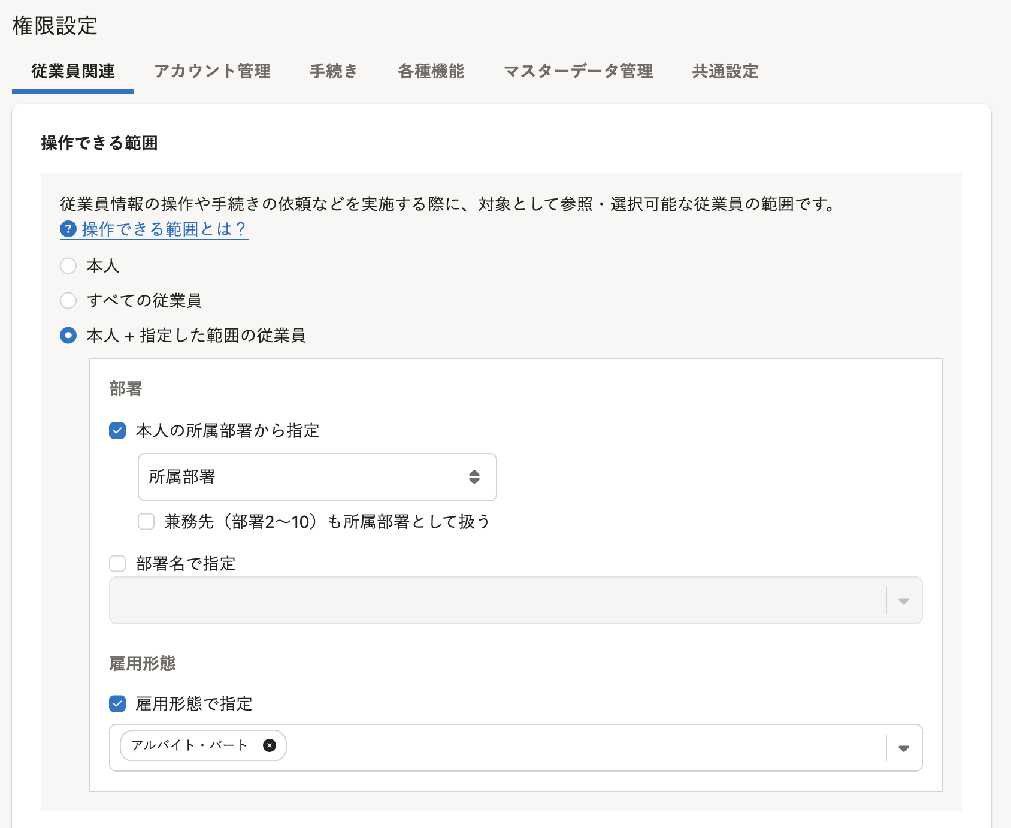Screen dimensions: 1011x828
Task: Select the マスターデータ管理 tab
Action: (x=578, y=71)
